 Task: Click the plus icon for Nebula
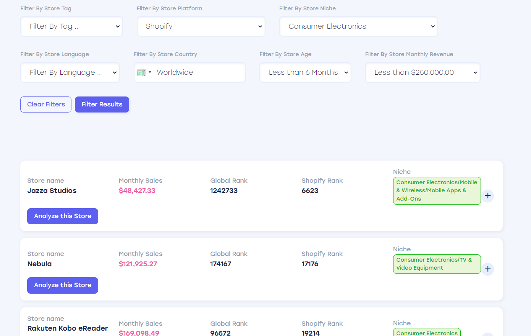point(487,269)
